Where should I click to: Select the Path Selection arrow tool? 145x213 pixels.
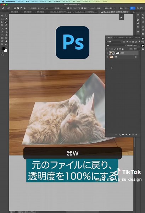pyautogui.click(x=6, y=35)
